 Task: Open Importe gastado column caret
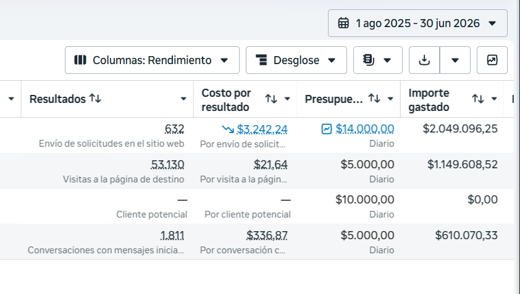click(x=494, y=99)
